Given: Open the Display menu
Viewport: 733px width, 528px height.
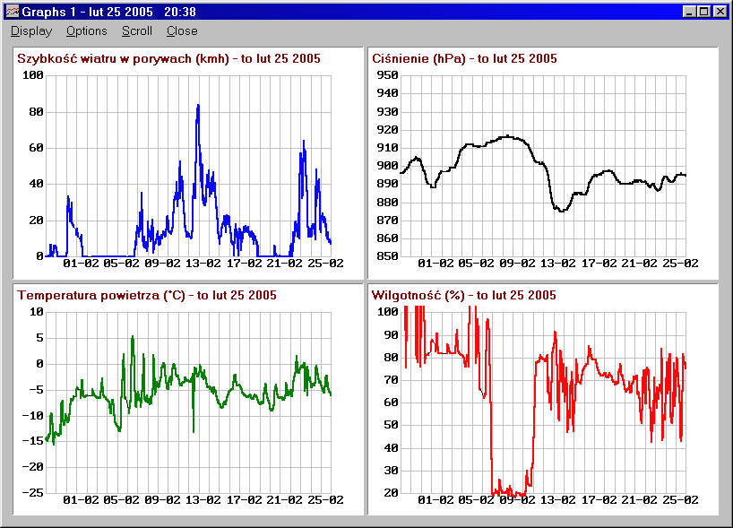Looking at the screenshot, I should click(31, 30).
